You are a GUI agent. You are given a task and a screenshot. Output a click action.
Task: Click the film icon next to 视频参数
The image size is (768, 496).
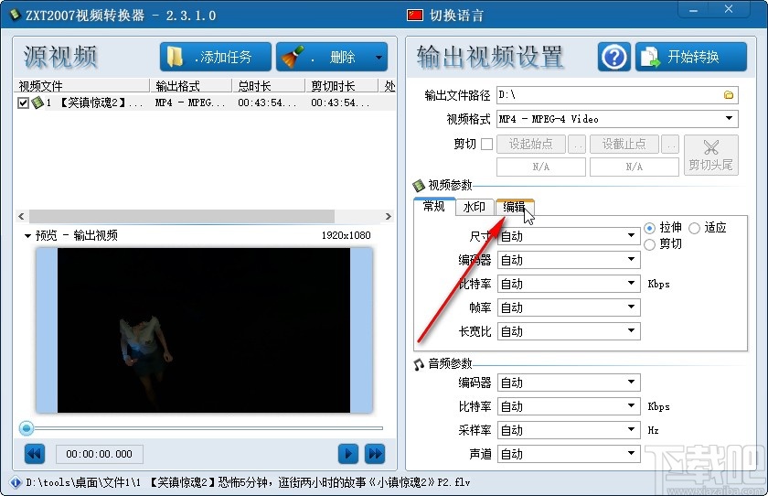419,185
